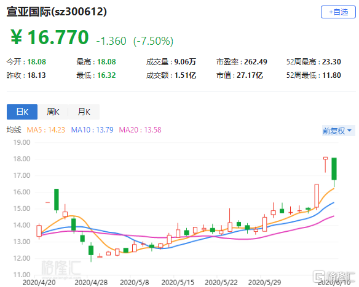Select percent change (-7.50%)
Viewport: 359px width, 287px height.
point(154,41)
